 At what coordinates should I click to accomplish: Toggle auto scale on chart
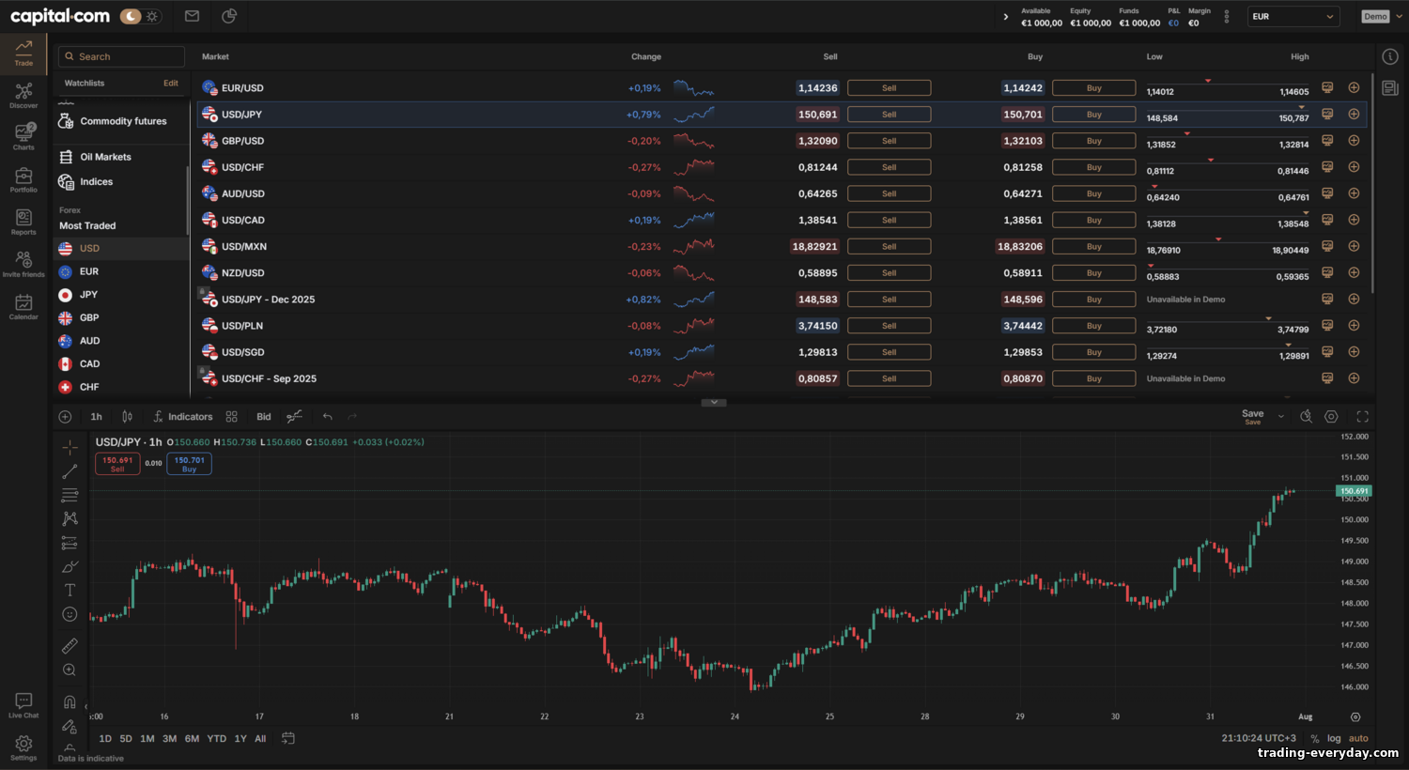[x=1358, y=738]
